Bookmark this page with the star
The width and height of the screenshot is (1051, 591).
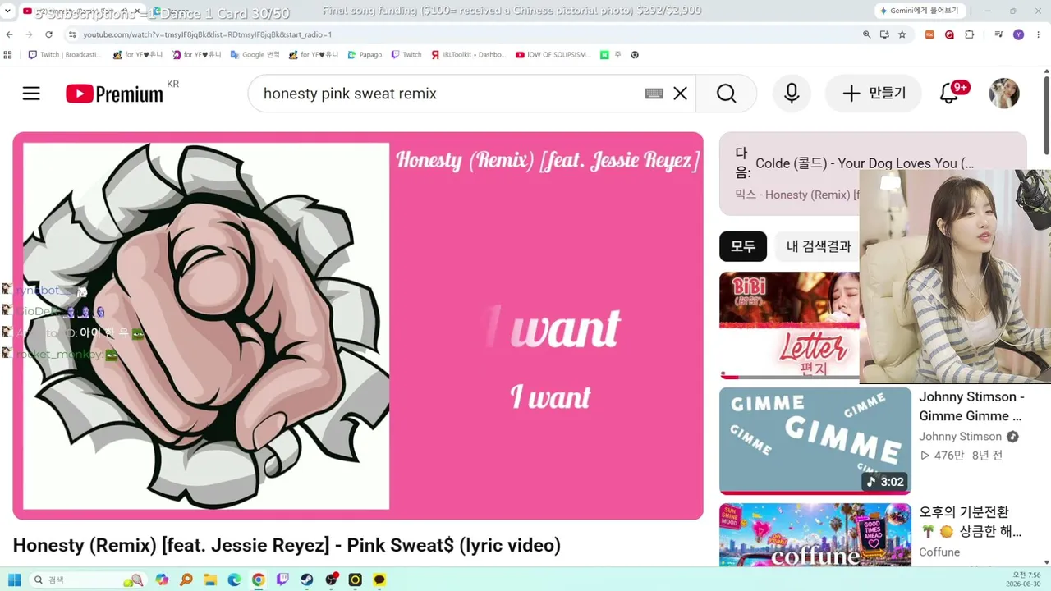tap(902, 34)
